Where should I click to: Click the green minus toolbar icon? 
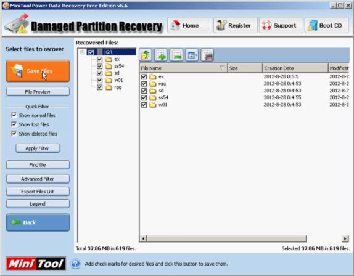(176, 55)
